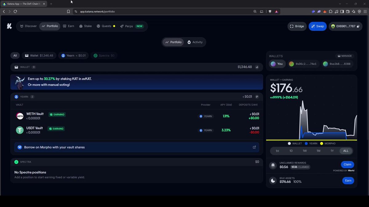Select wallet 0xe2b8...83B8
369x207 pixels.
pos(337,64)
